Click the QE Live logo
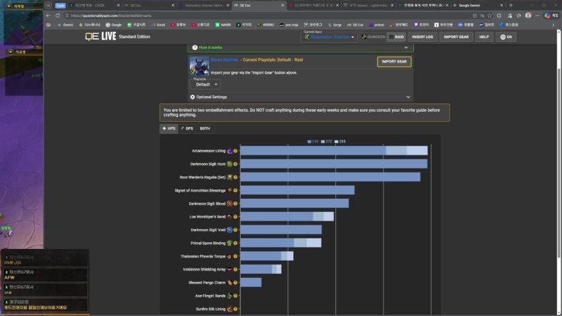Screen dimensions: 562x316 click(99, 37)
